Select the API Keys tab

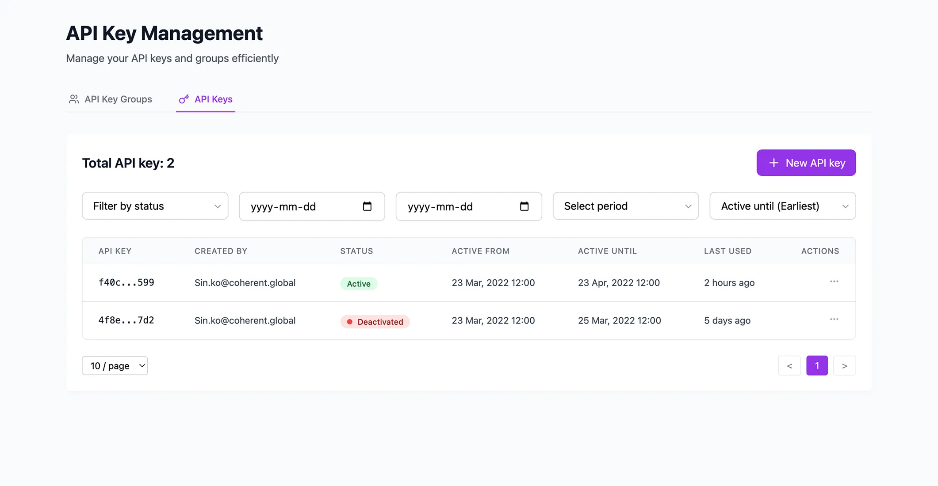pos(206,99)
